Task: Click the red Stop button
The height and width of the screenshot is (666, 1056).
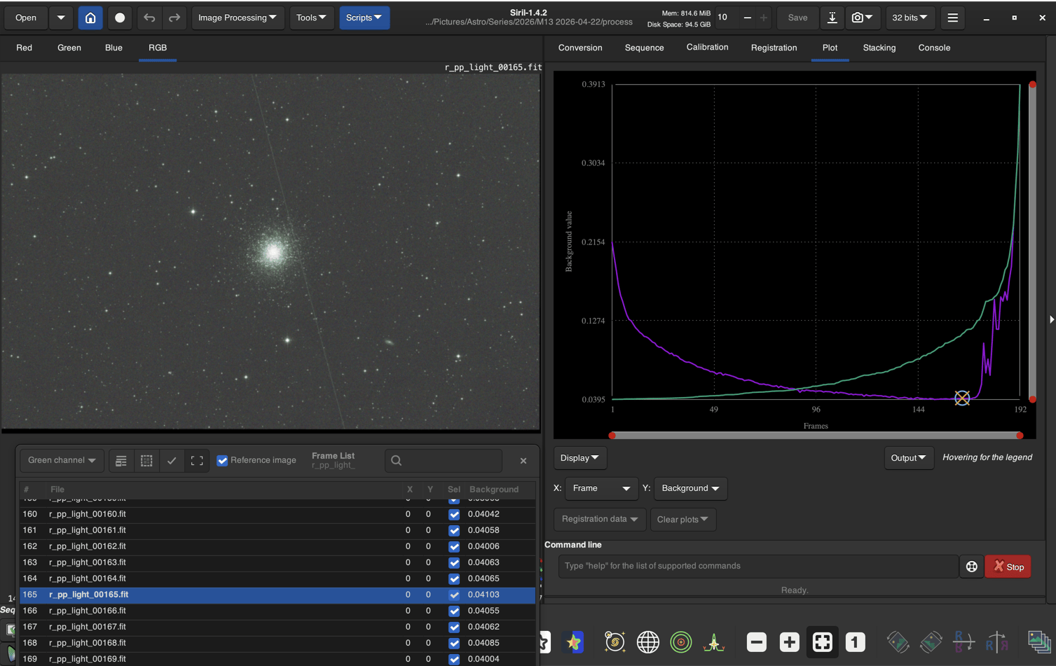Action: click(x=1009, y=567)
